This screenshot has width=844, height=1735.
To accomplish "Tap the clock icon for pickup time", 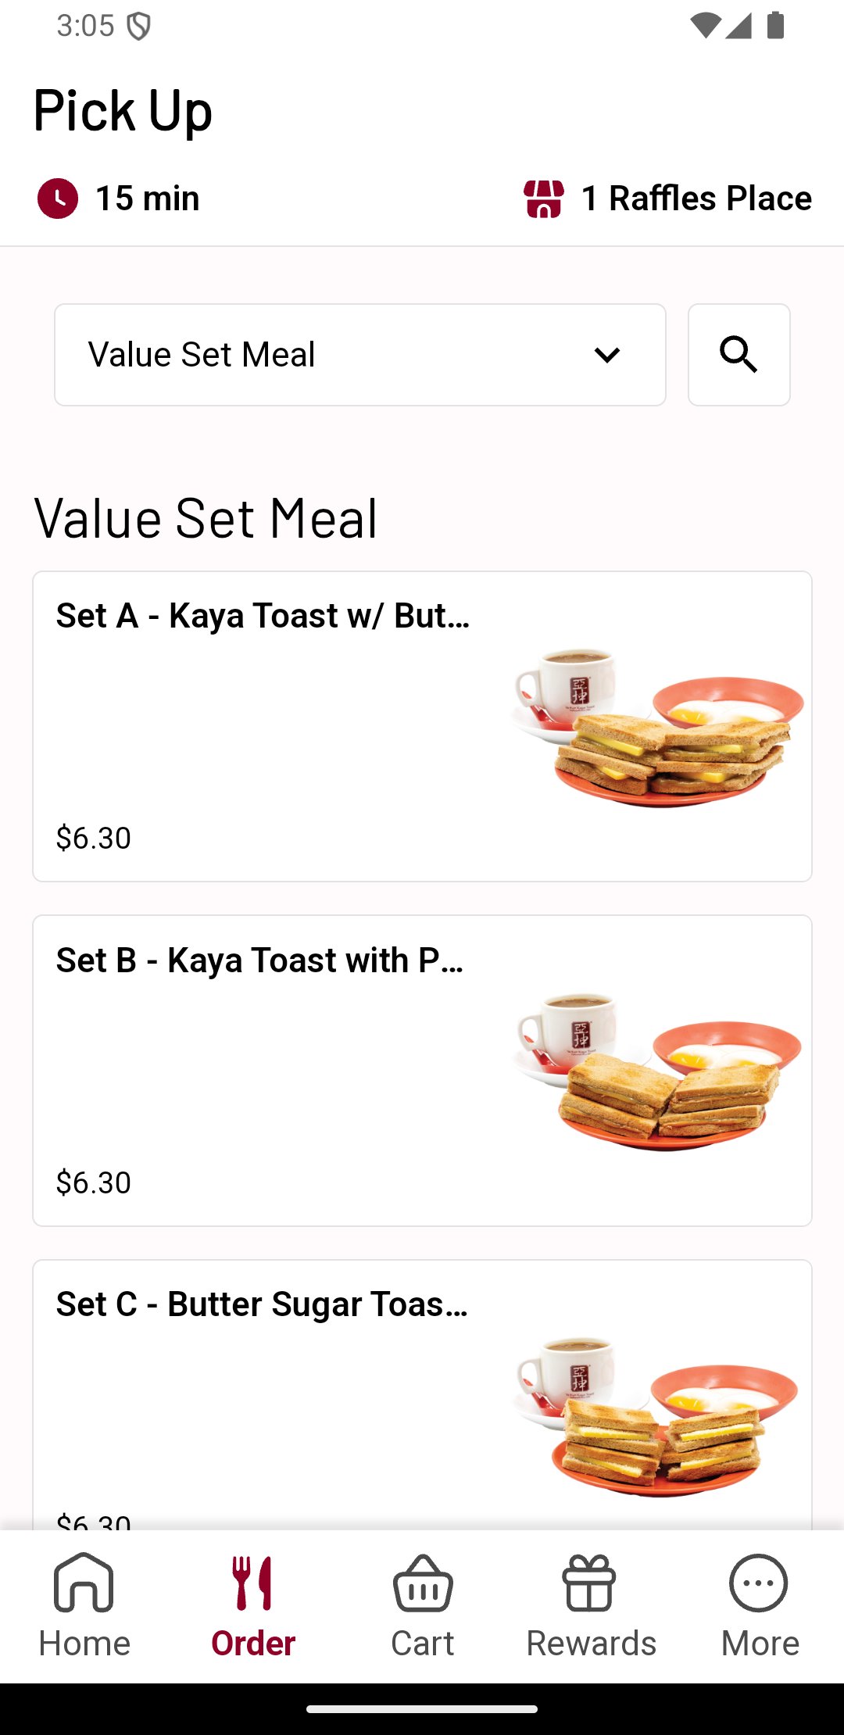I will point(58,199).
